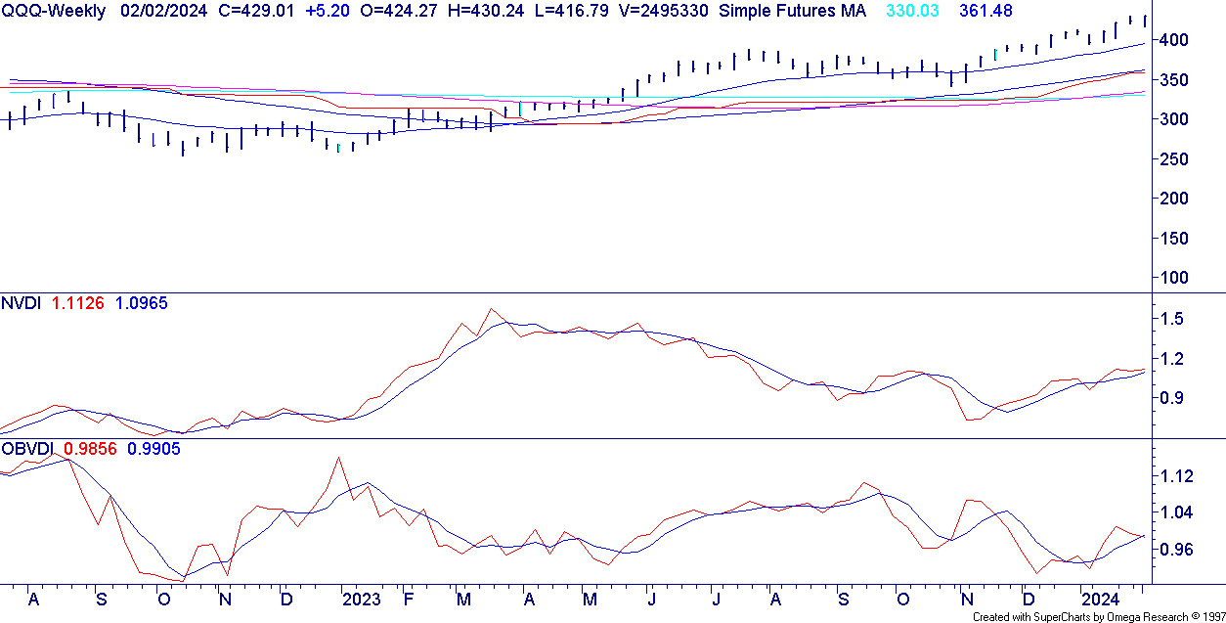Image resolution: width=1226 pixels, height=623 pixels.
Task: Click the cyan 330.03 MA value
Action: click(911, 11)
